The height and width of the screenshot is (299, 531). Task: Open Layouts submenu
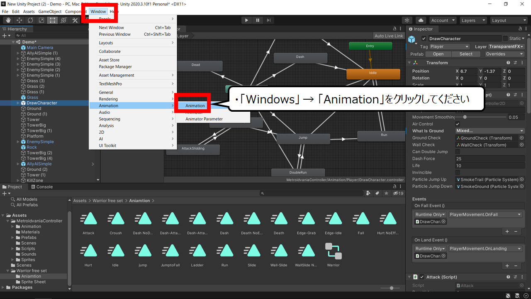pos(133,43)
